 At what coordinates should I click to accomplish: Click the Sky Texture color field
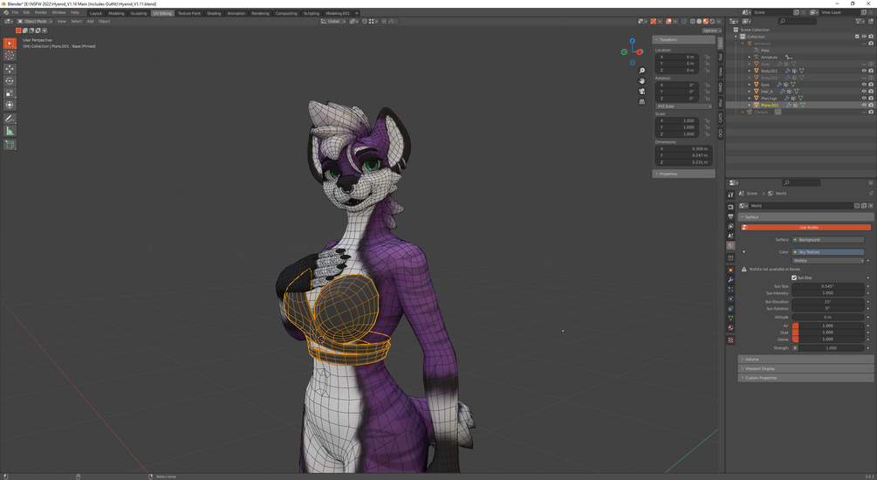pyautogui.click(x=828, y=251)
